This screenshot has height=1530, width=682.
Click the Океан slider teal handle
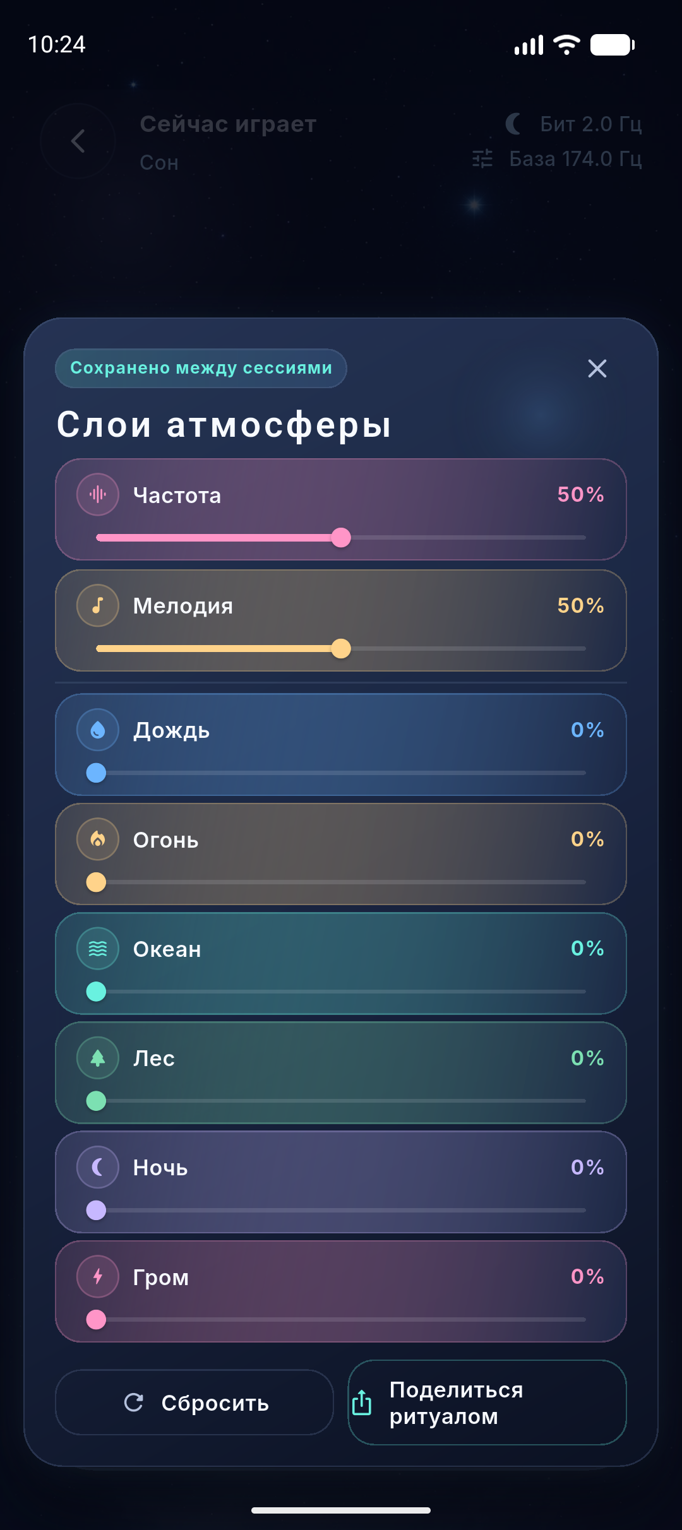point(96,992)
